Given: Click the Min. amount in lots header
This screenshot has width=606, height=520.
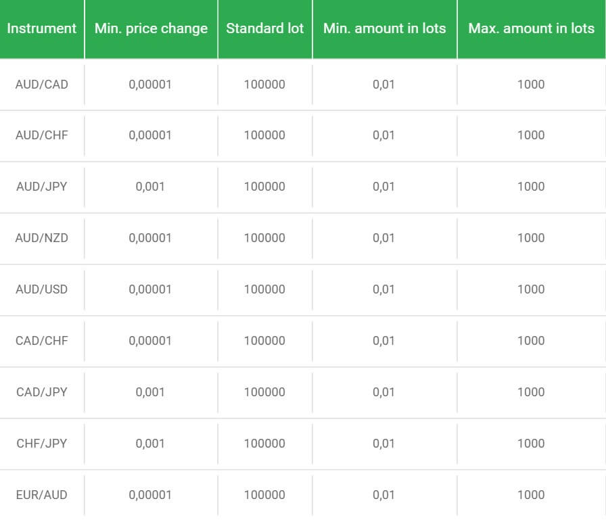Looking at the screenshot, I should 385,28.
